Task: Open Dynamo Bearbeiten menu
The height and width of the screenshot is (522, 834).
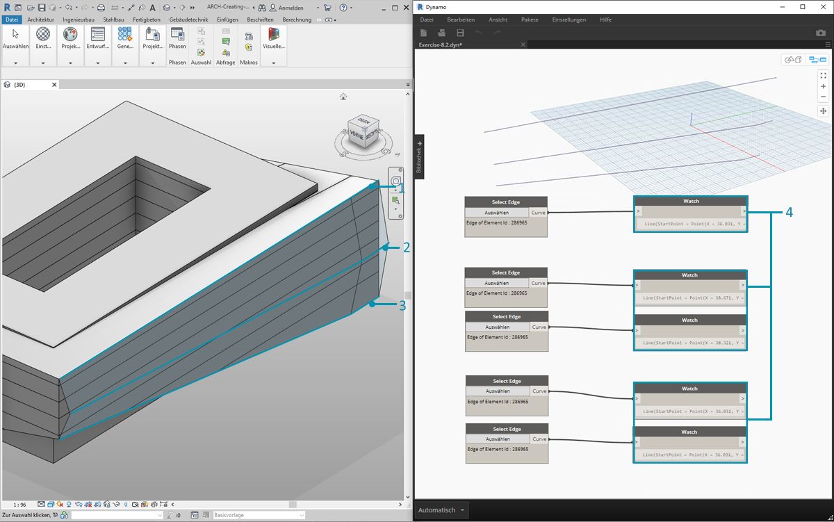Action: point(461,19)
